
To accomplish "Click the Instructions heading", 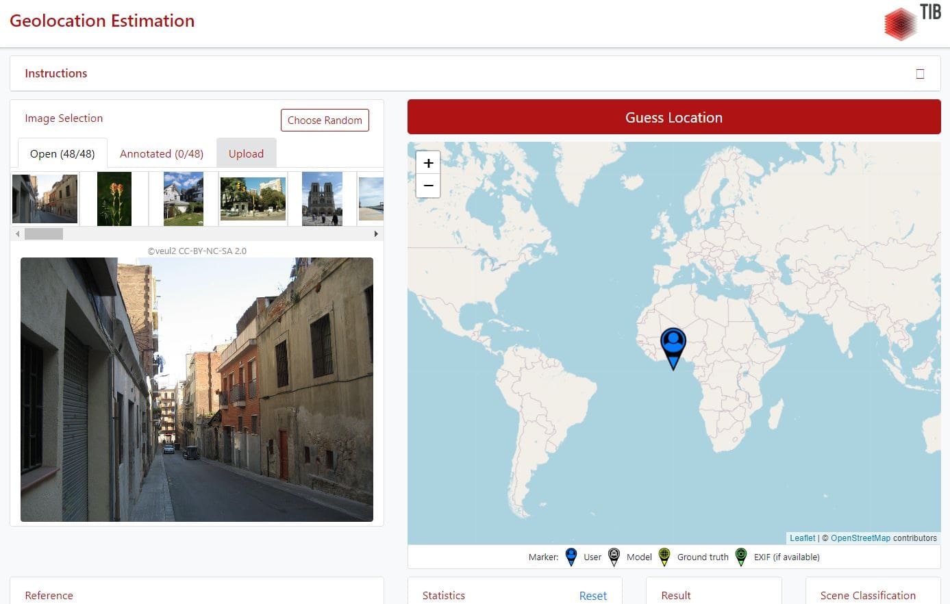I will 56,73.
